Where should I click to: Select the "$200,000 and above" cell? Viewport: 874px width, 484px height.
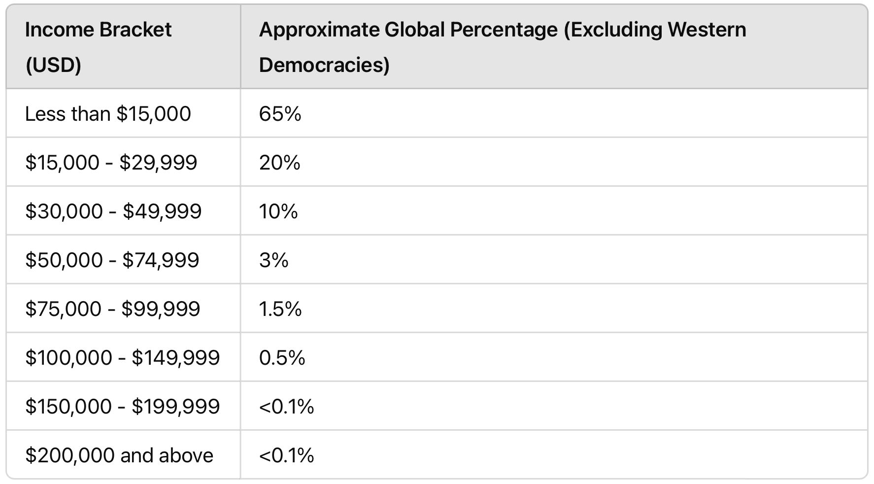tap(119, 455)
